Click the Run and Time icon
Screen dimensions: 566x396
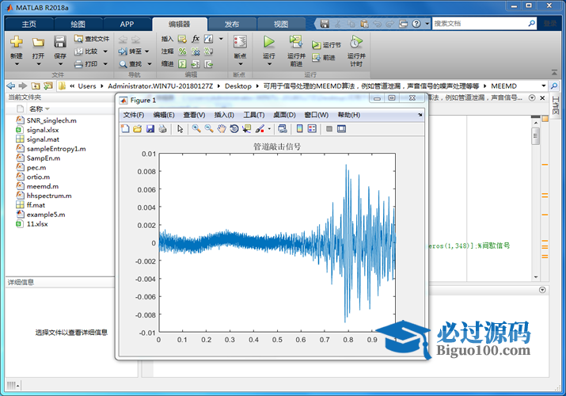pyautogui.click(x=356, y=42)
